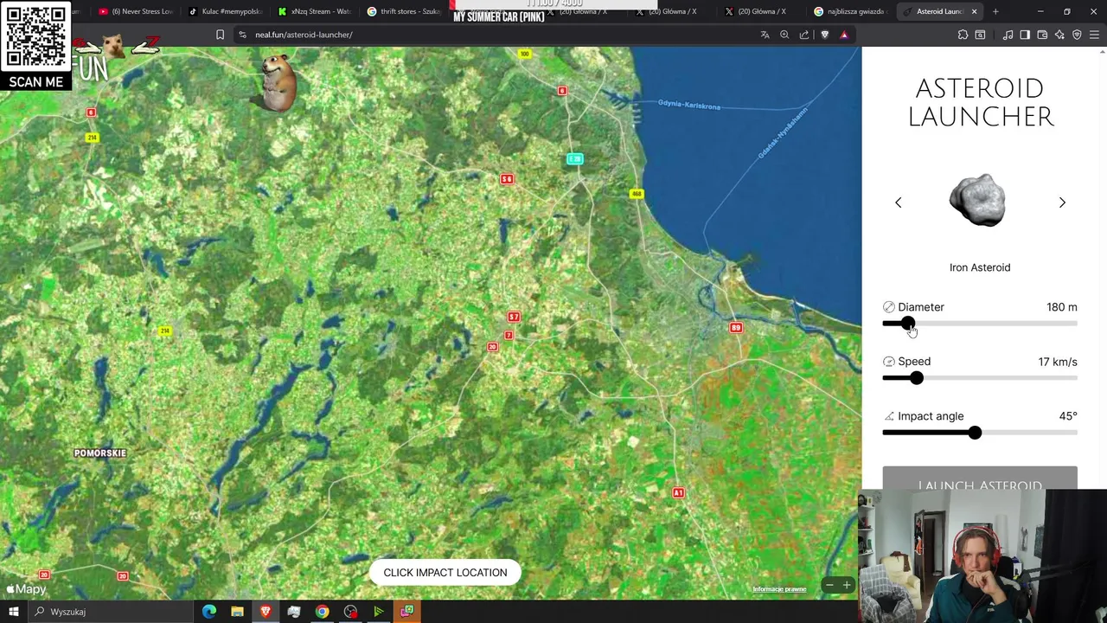Switch to the Never Stress YouTube tab
The image size is (1107, 623).
134,11
